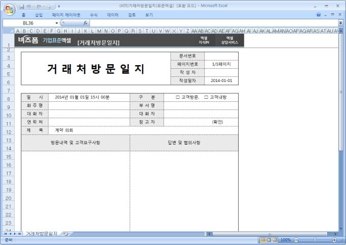This screenshot has height=245, width=346.
Task: Click the 계약 의뢰 subject cell
Action: [143, 130]
